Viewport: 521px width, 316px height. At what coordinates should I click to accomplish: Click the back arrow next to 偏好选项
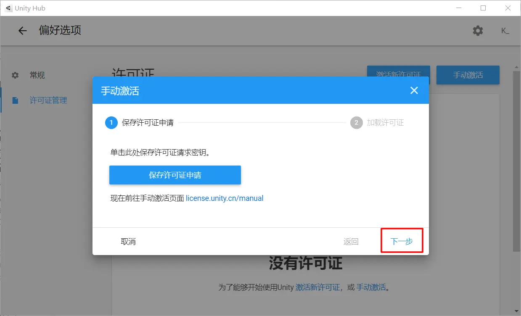coord(22,31)
